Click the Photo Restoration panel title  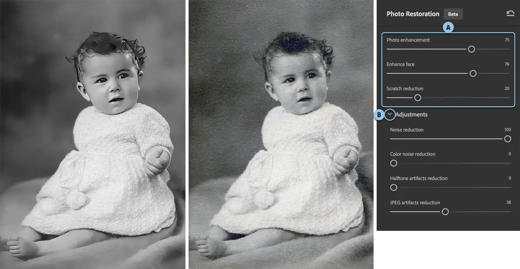click(x=413, y=14)
